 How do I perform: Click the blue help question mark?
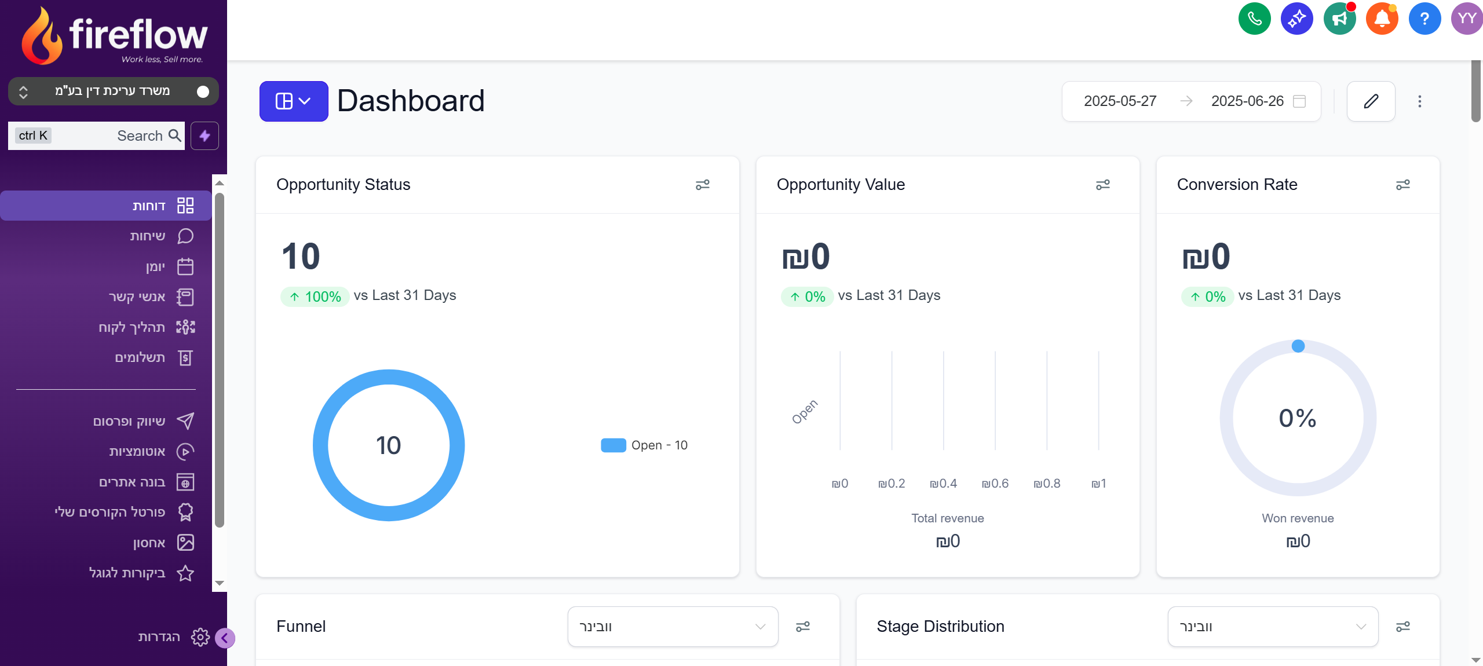pyautogui.click(x=1424, y=19)
